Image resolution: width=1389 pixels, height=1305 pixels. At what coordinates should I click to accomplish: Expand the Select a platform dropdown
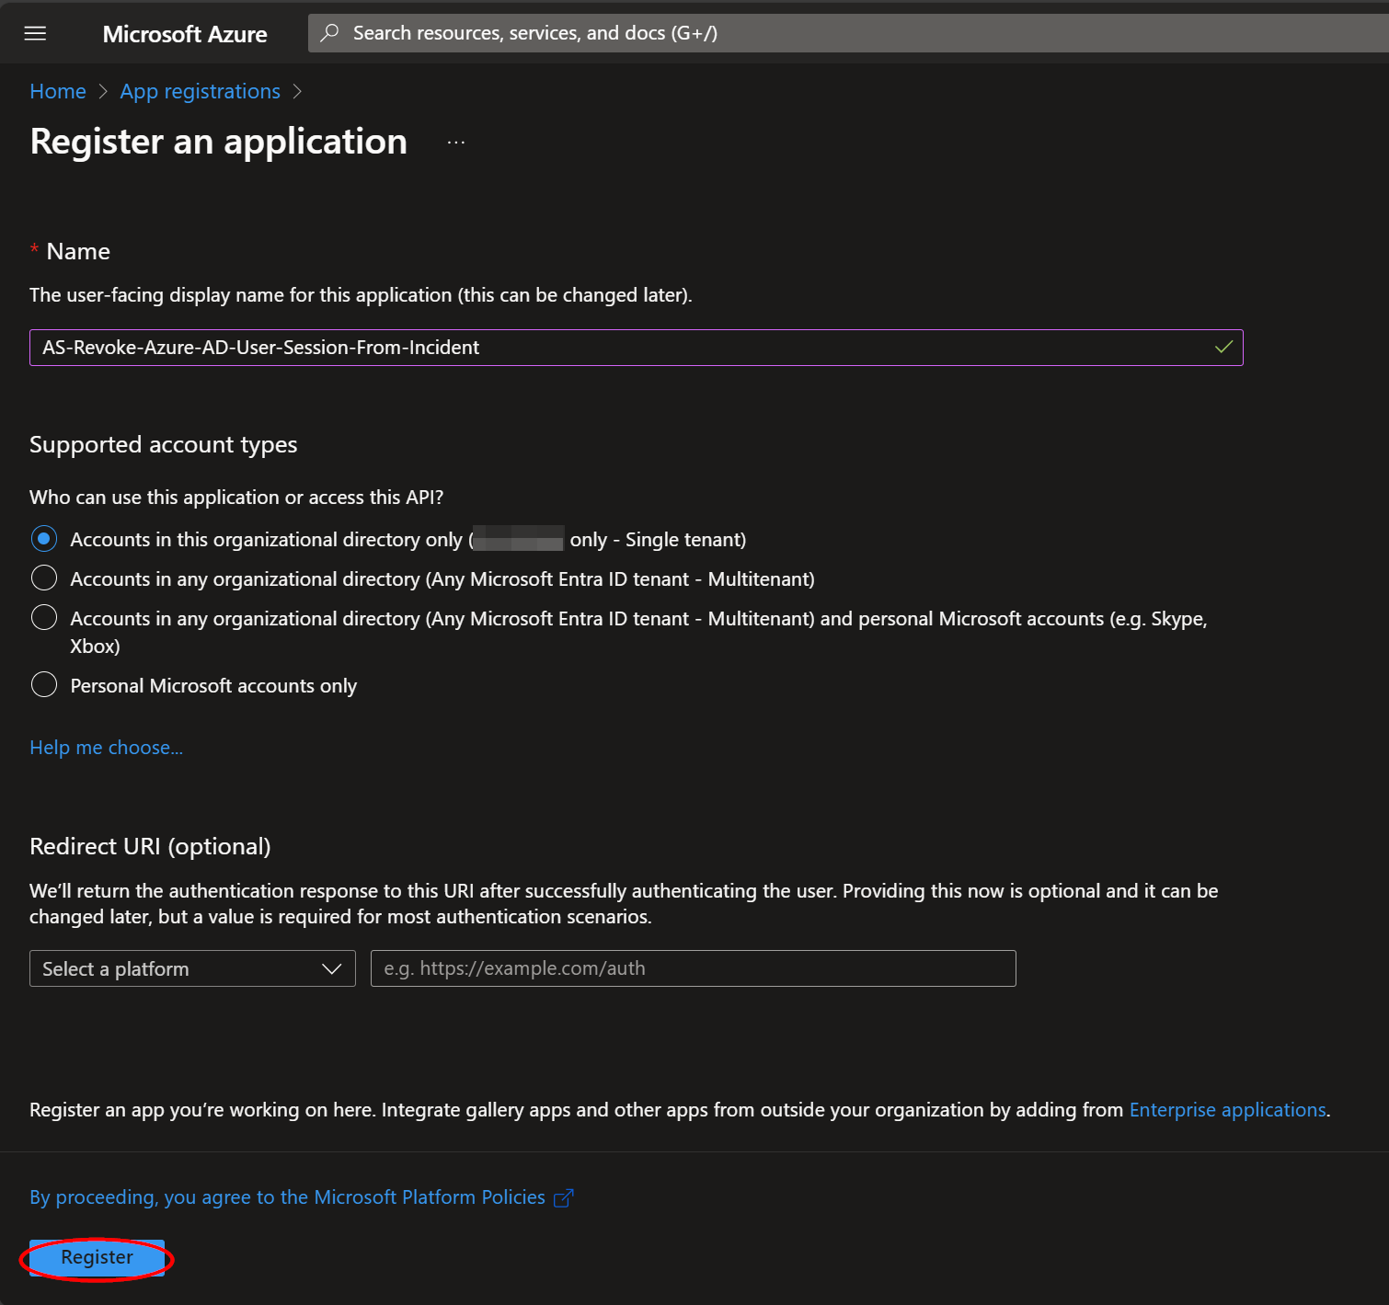[x=192, y=968]
